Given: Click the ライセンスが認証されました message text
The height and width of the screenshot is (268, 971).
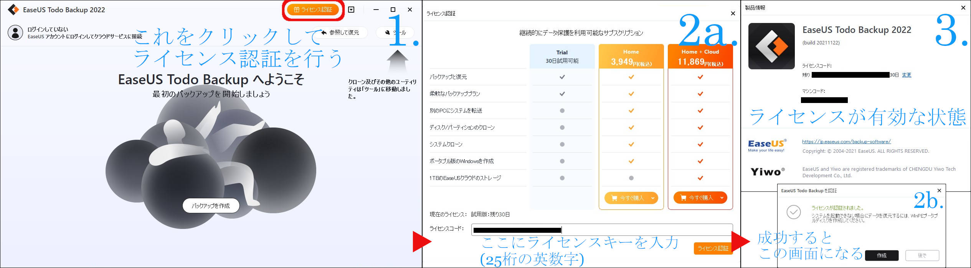Looking at the screenshot, I should (837, 208).
